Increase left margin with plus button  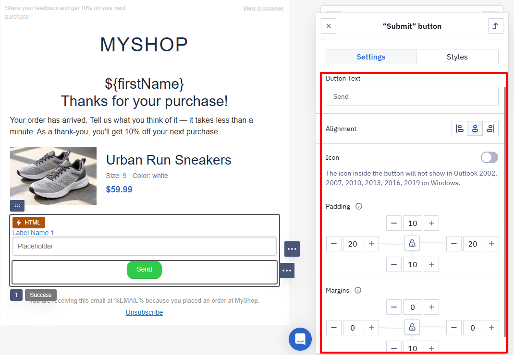[x=371, y=328]
